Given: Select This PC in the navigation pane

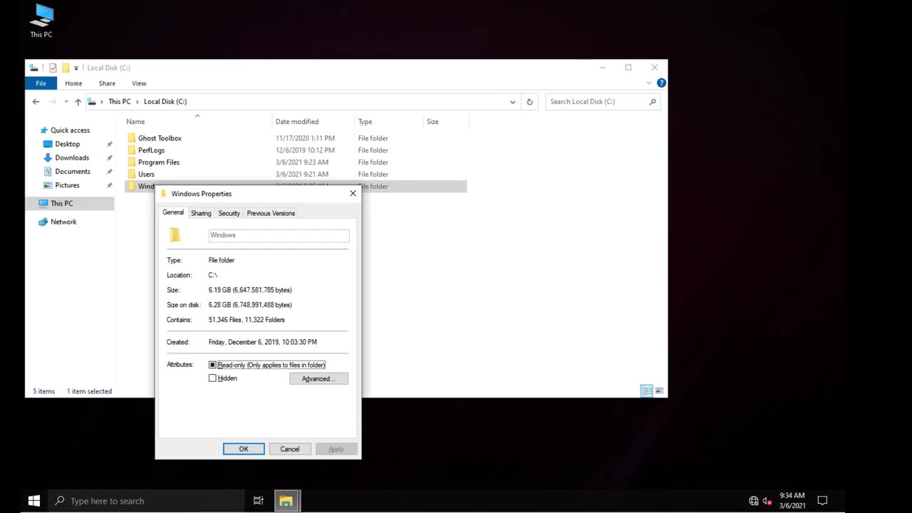Looking at the screenshot, I should point(61,204).
